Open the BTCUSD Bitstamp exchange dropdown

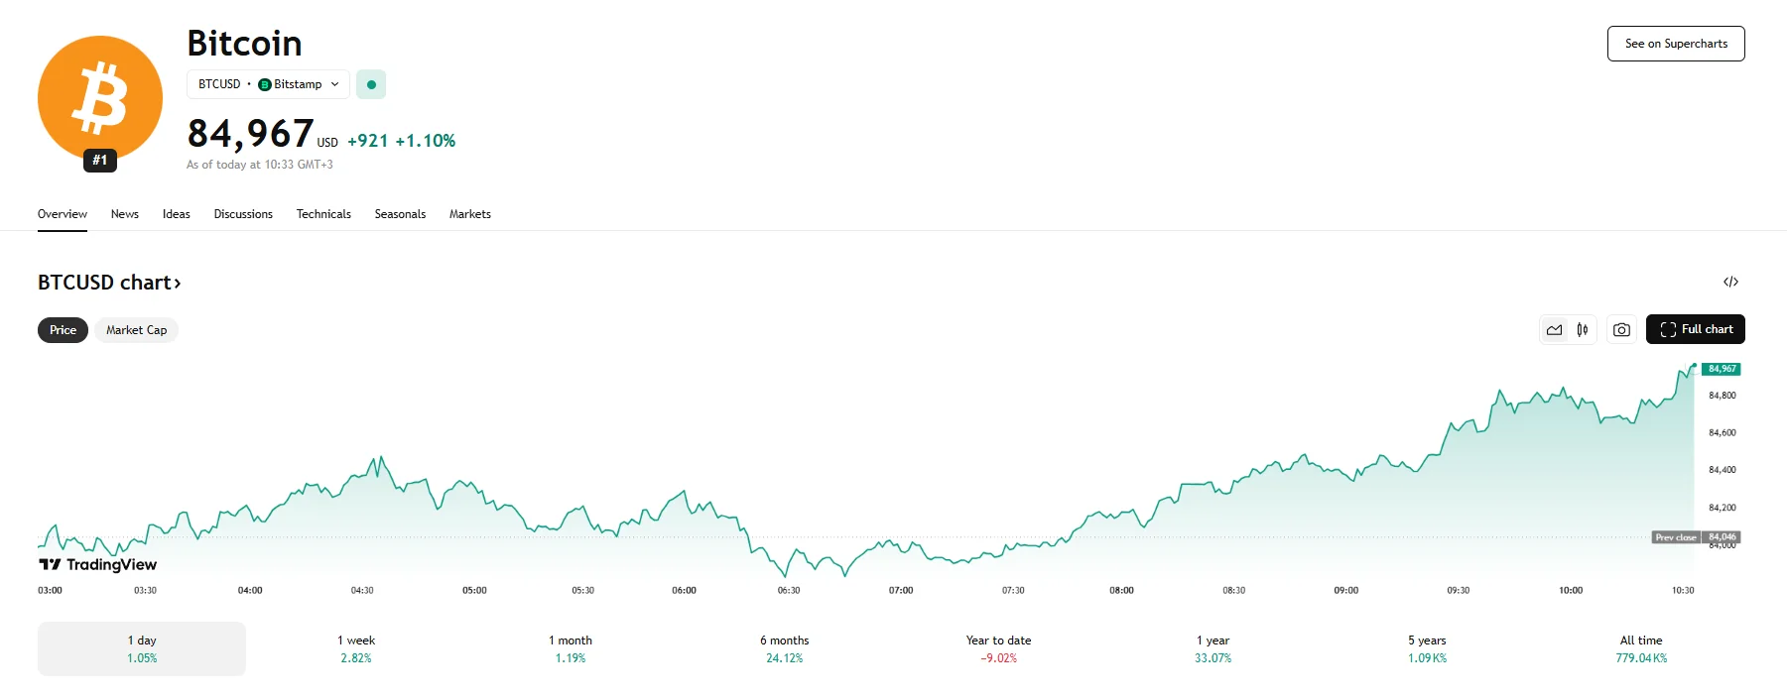pyautogui.click(x=268, y=85)
